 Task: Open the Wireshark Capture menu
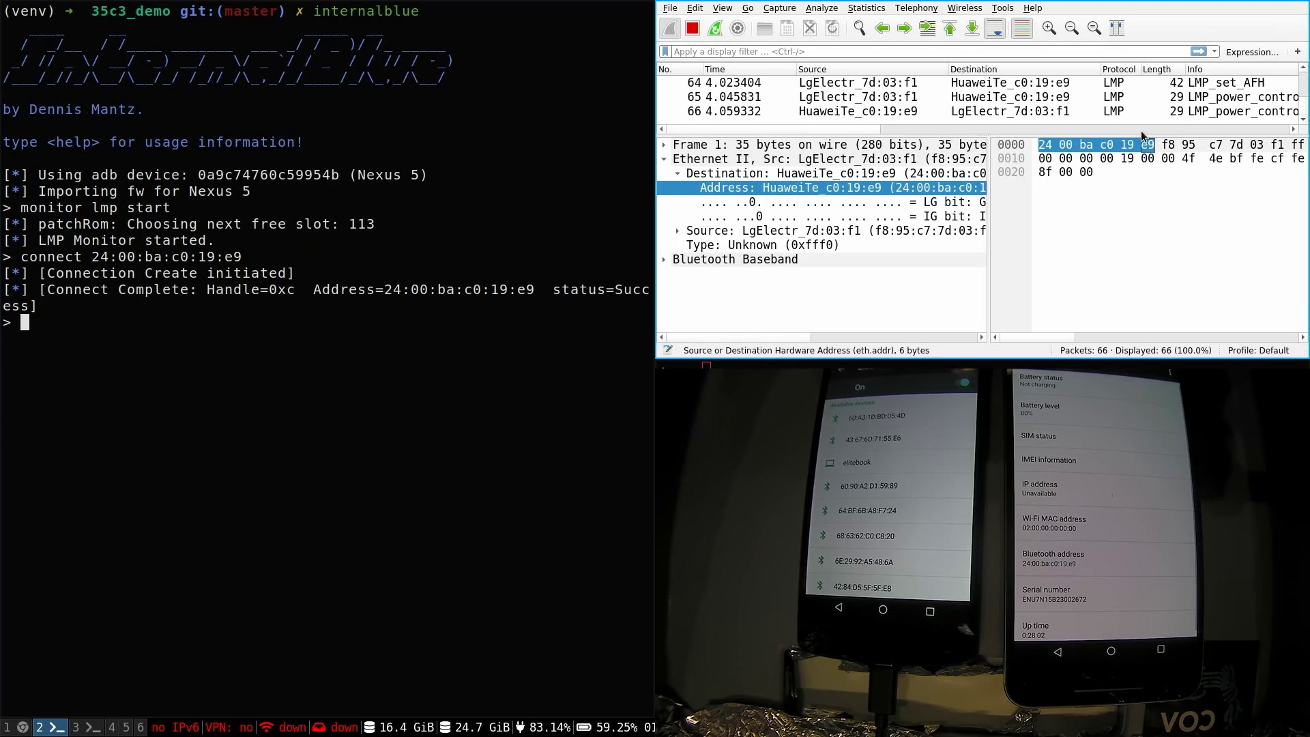pos(780,8)
